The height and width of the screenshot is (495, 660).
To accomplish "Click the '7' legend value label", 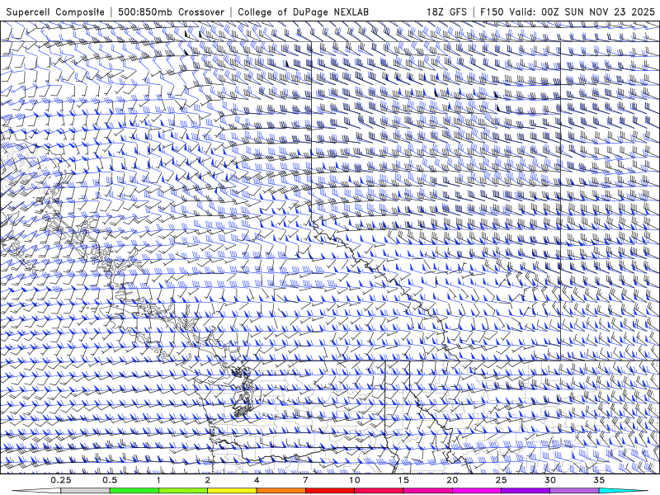I will pyautogui.click(x=305, y=480).
